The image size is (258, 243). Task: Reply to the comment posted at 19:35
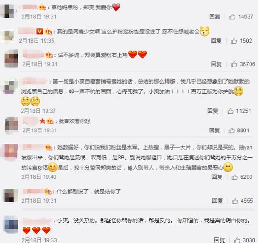click(x=216, y=41)
